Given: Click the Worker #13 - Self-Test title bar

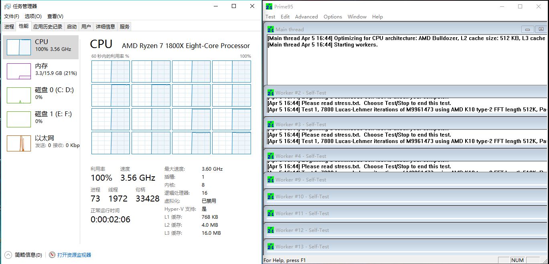Looking at the screenshot, I should [405, 246].
